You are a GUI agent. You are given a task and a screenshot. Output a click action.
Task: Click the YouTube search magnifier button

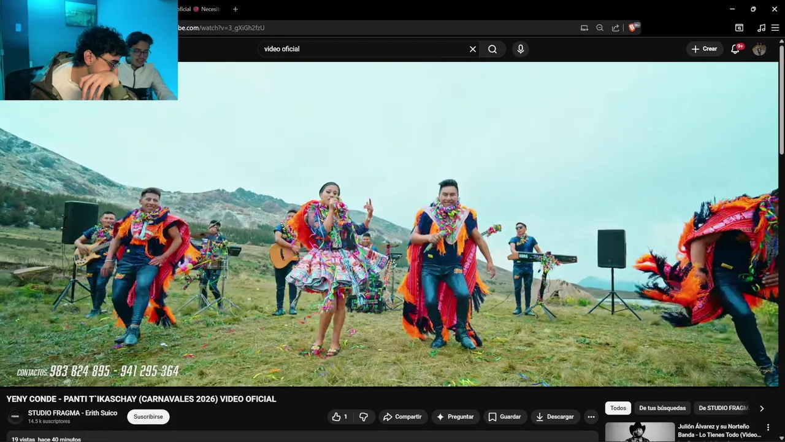(x=492, y=49)
